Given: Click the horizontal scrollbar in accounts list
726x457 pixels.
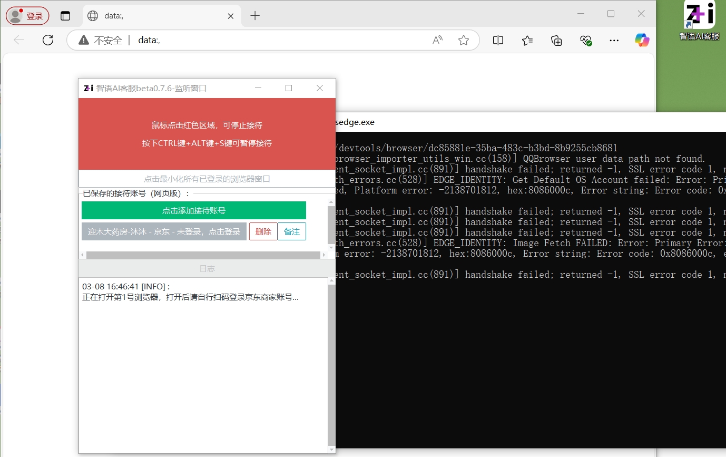Looking at the screenshot, I should click(x=203, y=255).
